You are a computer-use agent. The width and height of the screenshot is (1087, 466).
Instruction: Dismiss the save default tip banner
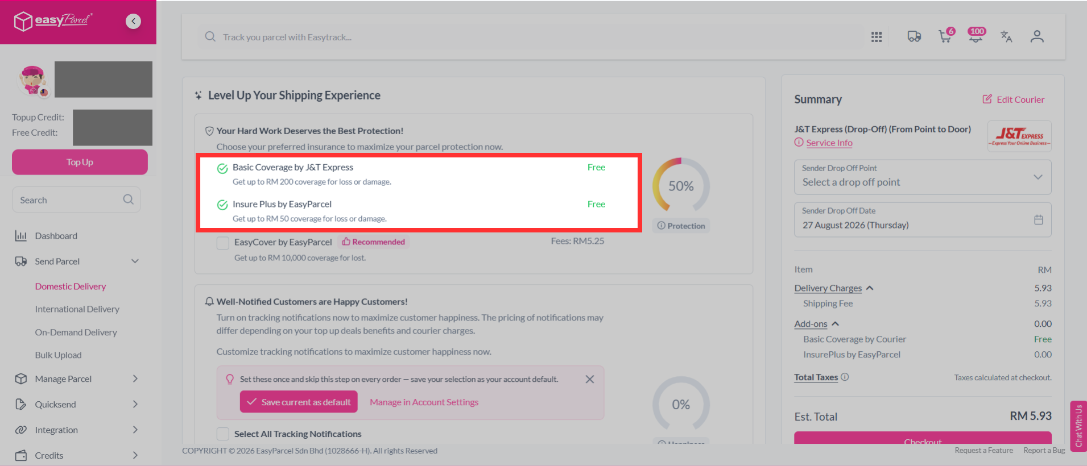(x=590, y=379)
